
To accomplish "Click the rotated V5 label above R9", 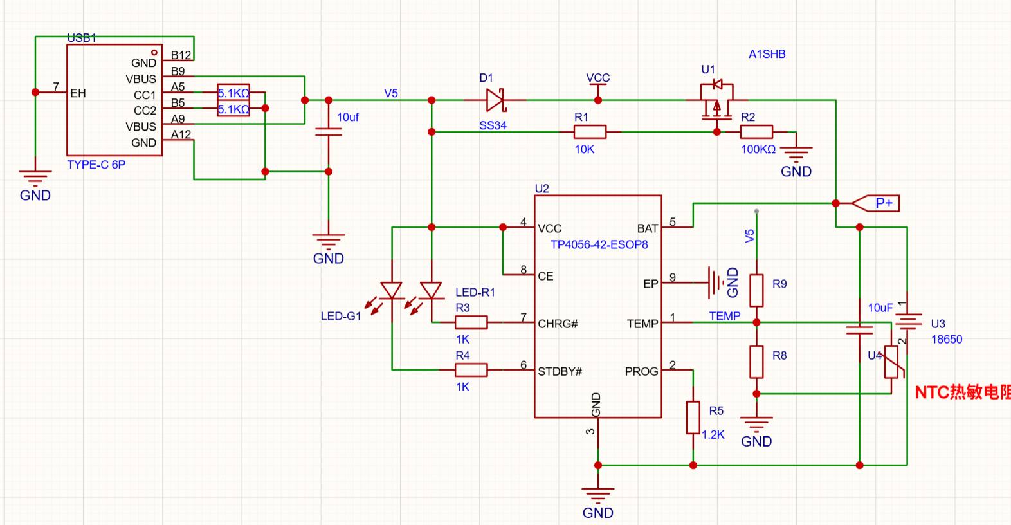I will [749, 236].
